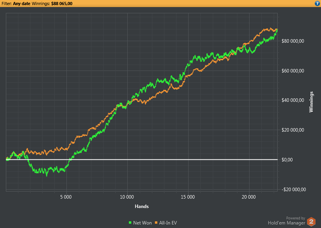The image size is (321, 228).
Task: Click the Hands axis title
Action: pyautogui.click(x=142, y=206)
